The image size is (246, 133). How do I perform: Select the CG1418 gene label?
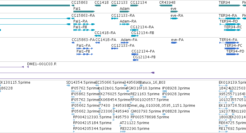coord(101,3)
